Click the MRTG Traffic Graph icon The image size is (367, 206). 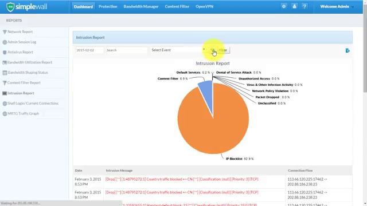5,114
